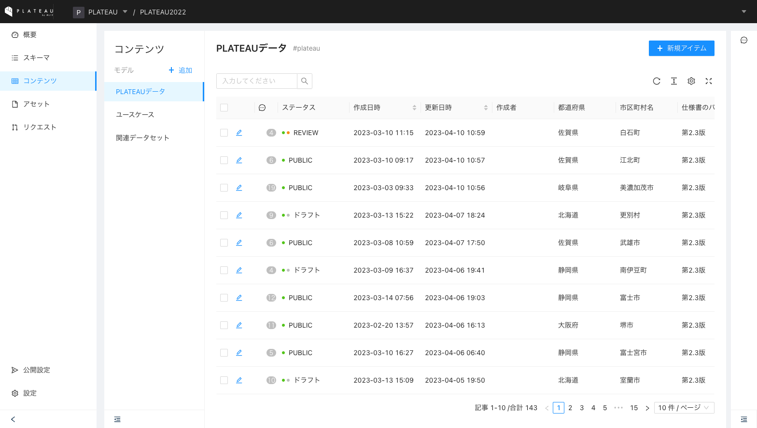Open the 概要 overview page

pos(48,35)
